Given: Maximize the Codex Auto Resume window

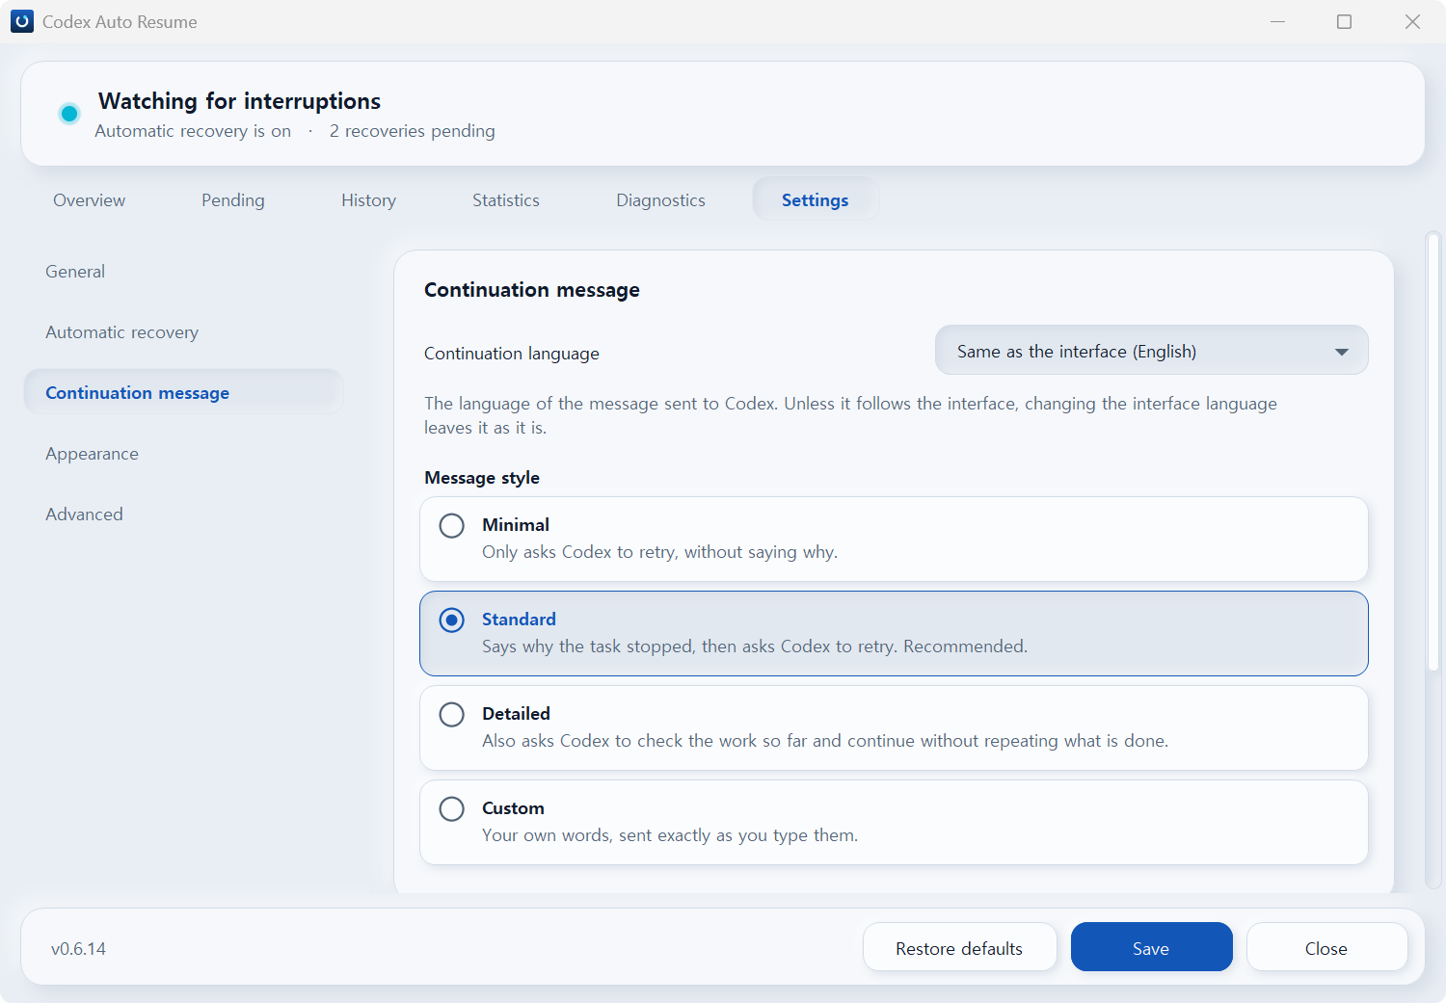Looking at the screenshot, I should click(x=1345, y=21).
